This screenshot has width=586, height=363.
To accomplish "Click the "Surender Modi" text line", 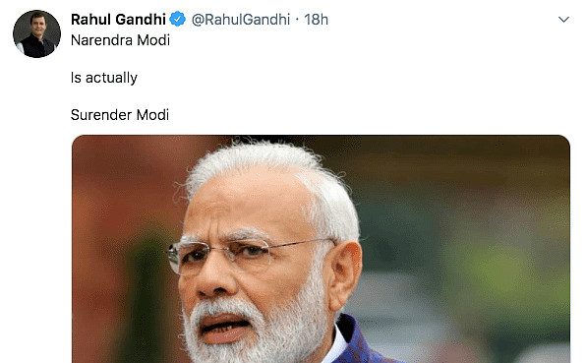I will coord(120,115).
